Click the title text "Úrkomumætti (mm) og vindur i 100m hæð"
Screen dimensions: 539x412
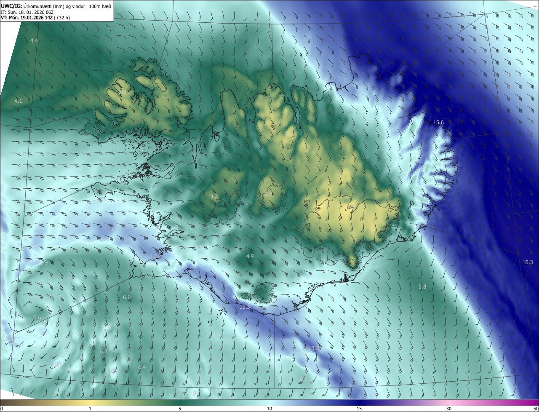pyautogui.click(x=67, y=6)
